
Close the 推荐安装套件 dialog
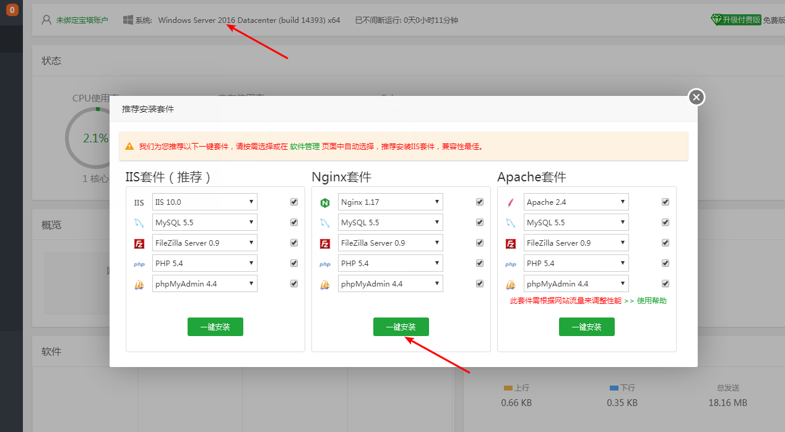pos(696,97)
